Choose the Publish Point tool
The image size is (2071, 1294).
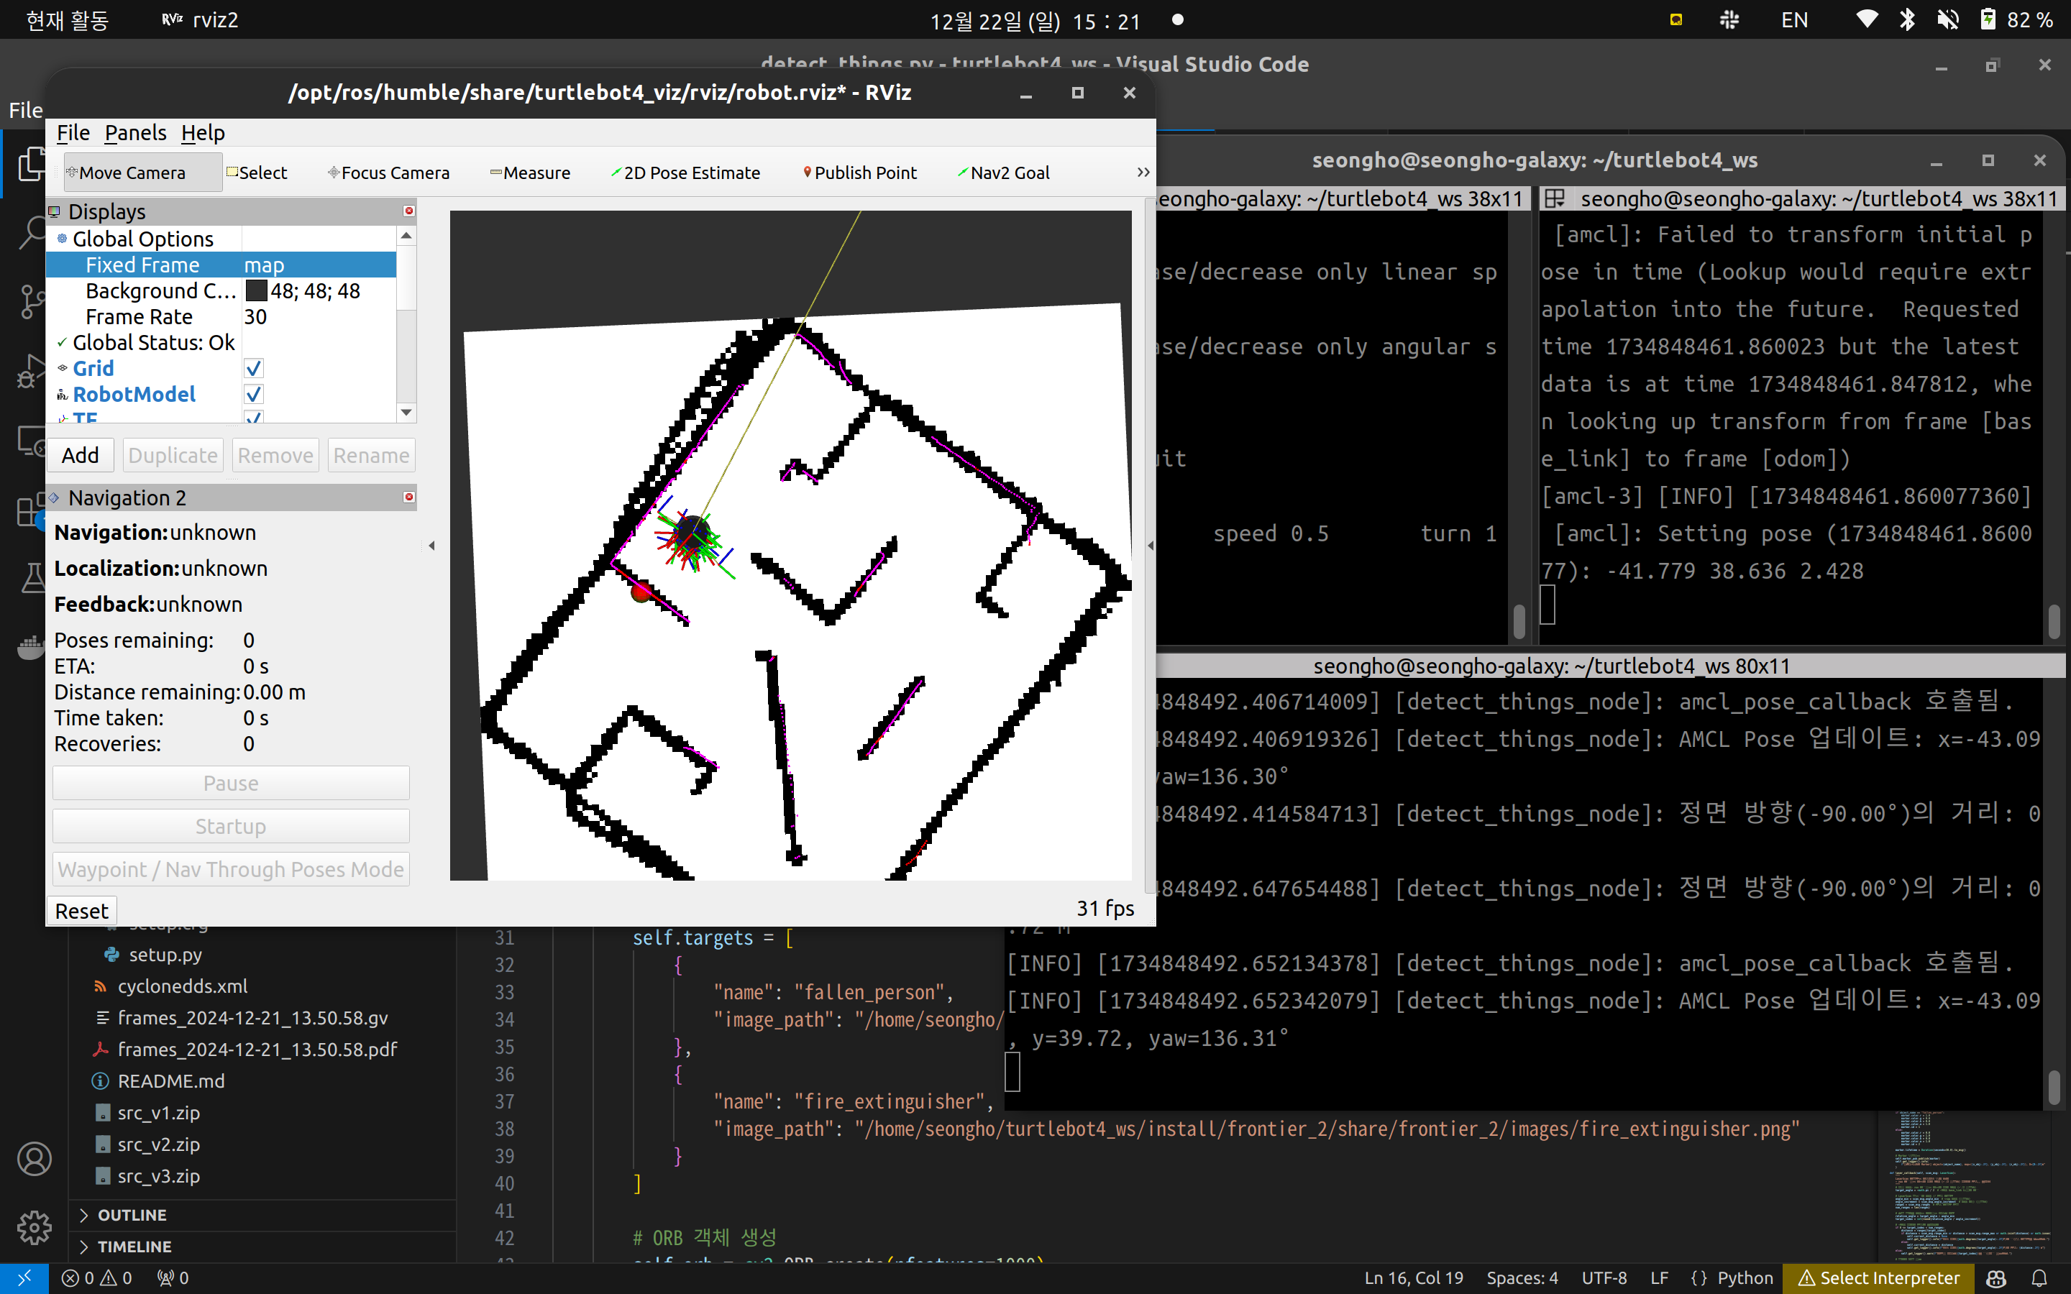click(x=859, y=173)
